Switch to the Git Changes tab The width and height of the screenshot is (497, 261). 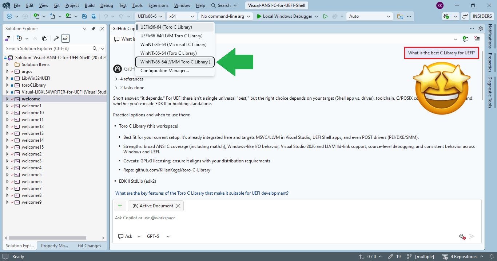[x=89, y=245]
